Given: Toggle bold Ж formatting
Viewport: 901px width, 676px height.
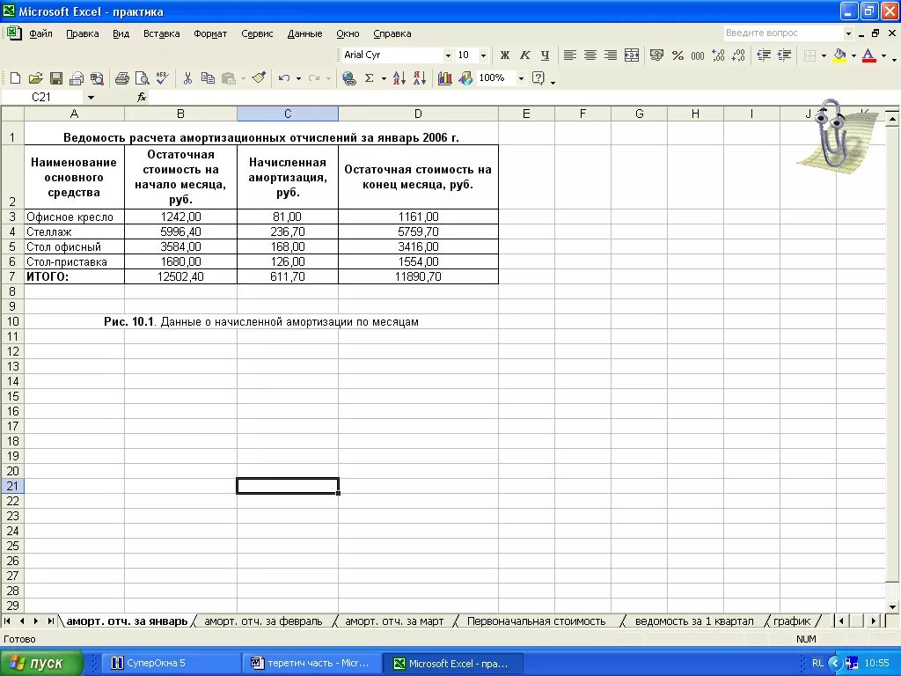Looking at the screenshot, I should [504, 55].
